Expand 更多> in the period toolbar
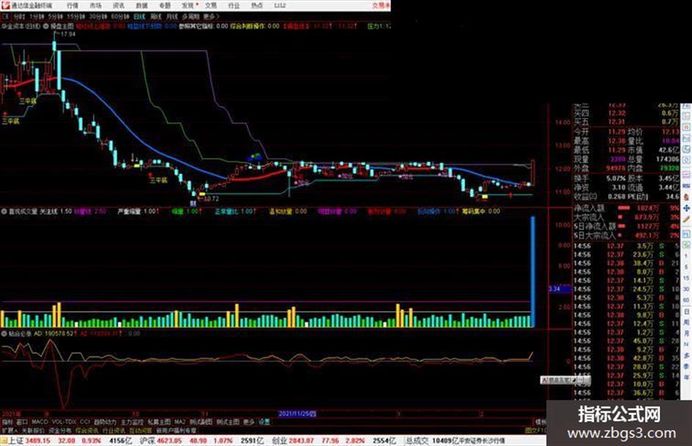Image resolution: width=692 pixels, height=446 pixels. click(x=212, y=17)
